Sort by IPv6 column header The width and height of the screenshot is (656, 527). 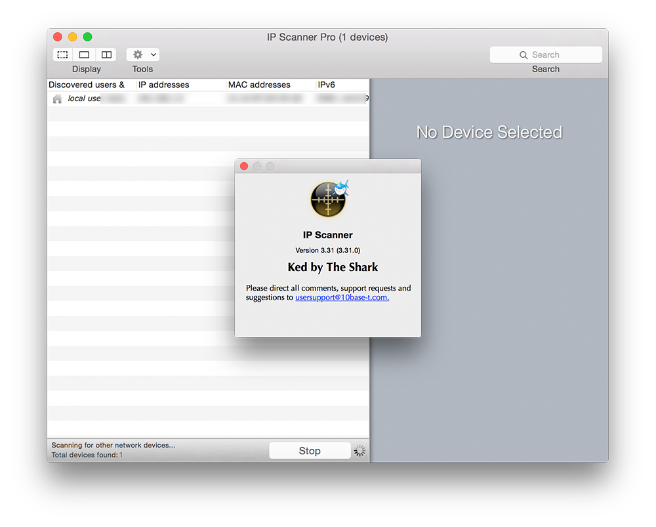point(342,85)
